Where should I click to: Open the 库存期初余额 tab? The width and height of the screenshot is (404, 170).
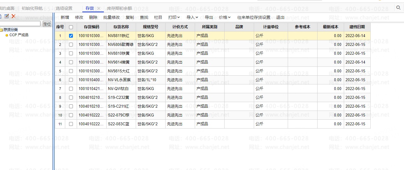coord(119,9)
